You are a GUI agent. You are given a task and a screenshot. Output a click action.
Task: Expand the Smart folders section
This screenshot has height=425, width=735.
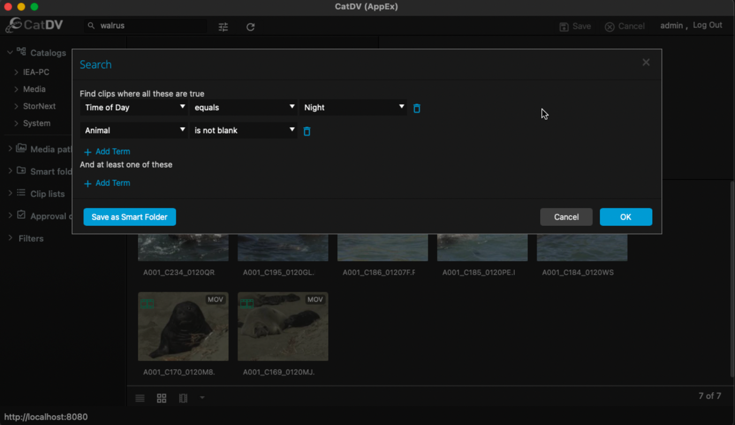[10, 171]
